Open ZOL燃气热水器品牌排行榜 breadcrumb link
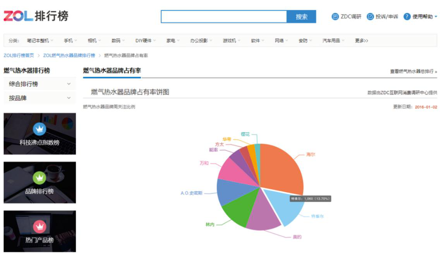The image size is (446, 258). point(69,55)
